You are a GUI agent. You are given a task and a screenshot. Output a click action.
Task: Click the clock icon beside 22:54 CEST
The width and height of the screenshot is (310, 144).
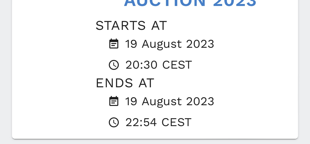tap(114, 122)
